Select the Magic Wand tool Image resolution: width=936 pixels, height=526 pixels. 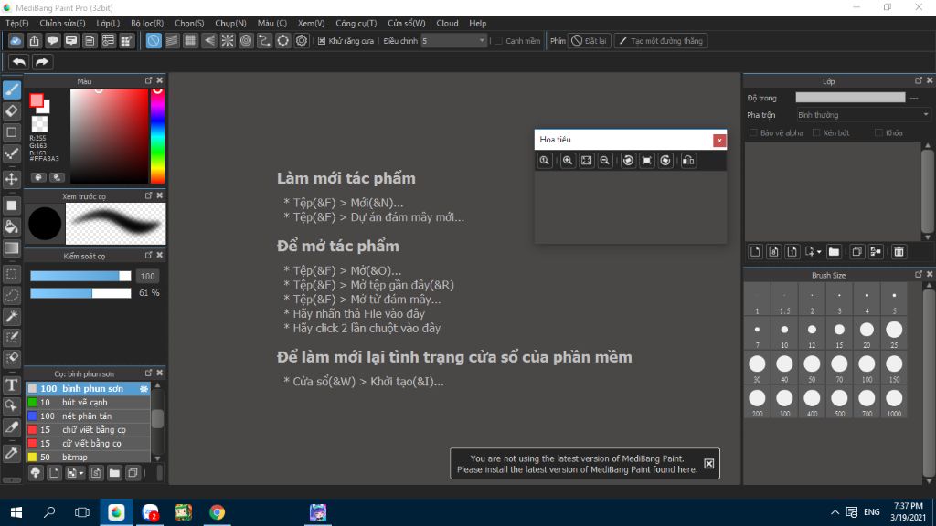click(x=11, y=316)
